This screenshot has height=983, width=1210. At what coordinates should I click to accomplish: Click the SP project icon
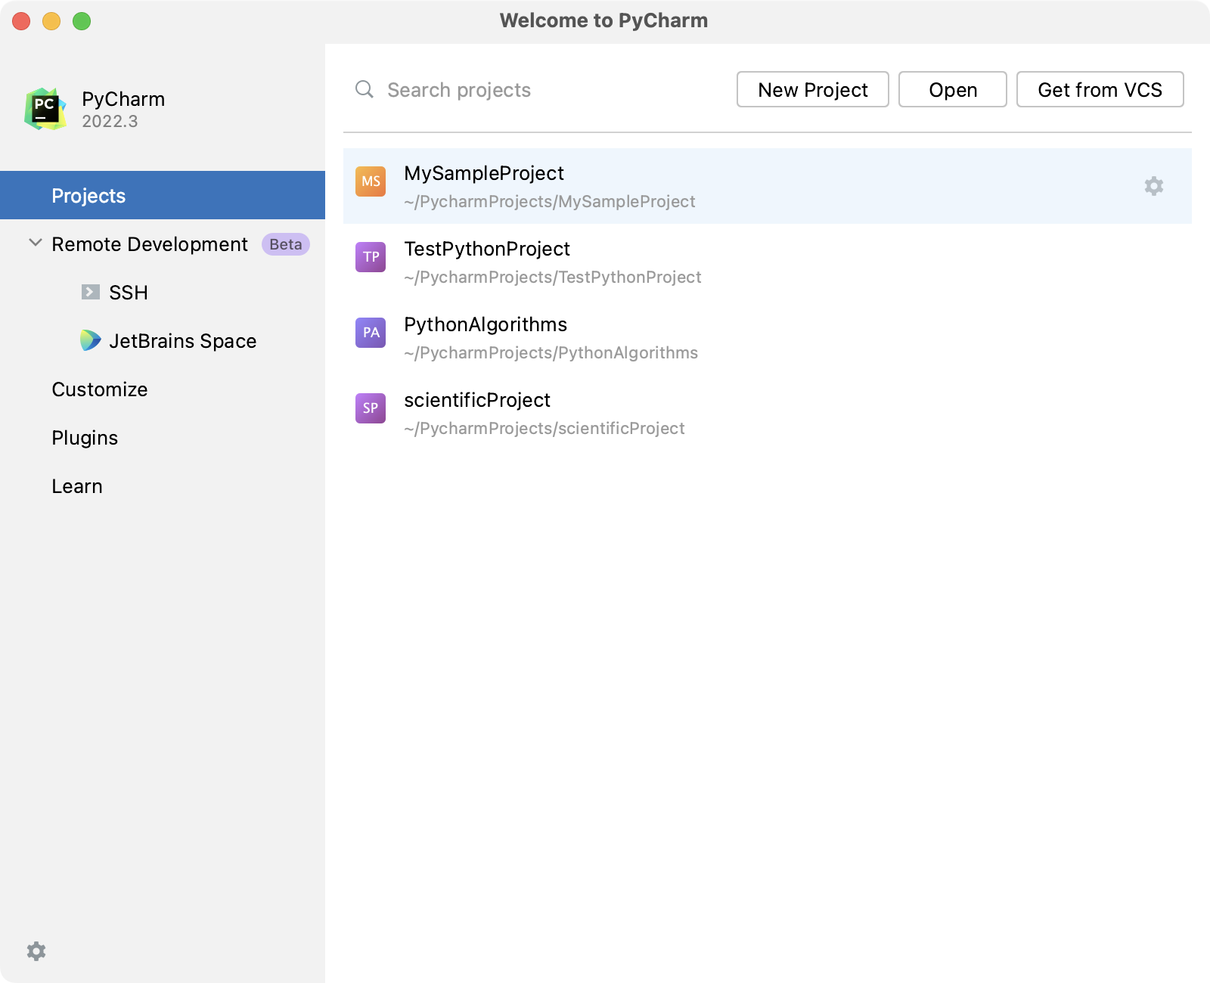coord(371,408)
